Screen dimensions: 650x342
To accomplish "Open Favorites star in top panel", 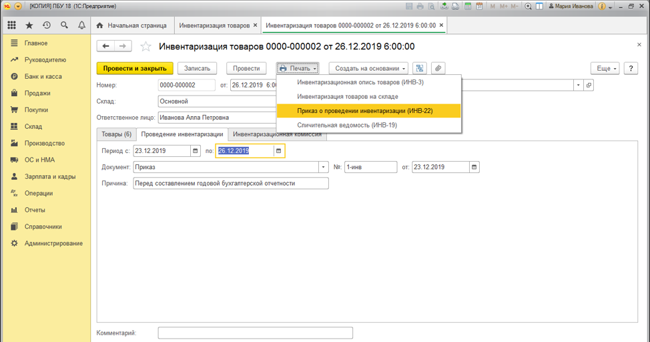I will click(29, 25).
